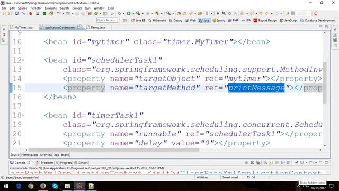Switch to the JPA perspective
This screenshot has height=191, width=339.
click(x=246, y=20)
